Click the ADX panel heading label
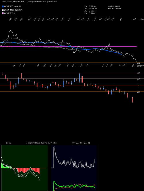This screenshot has width=144, height=191. click(55, 143)
